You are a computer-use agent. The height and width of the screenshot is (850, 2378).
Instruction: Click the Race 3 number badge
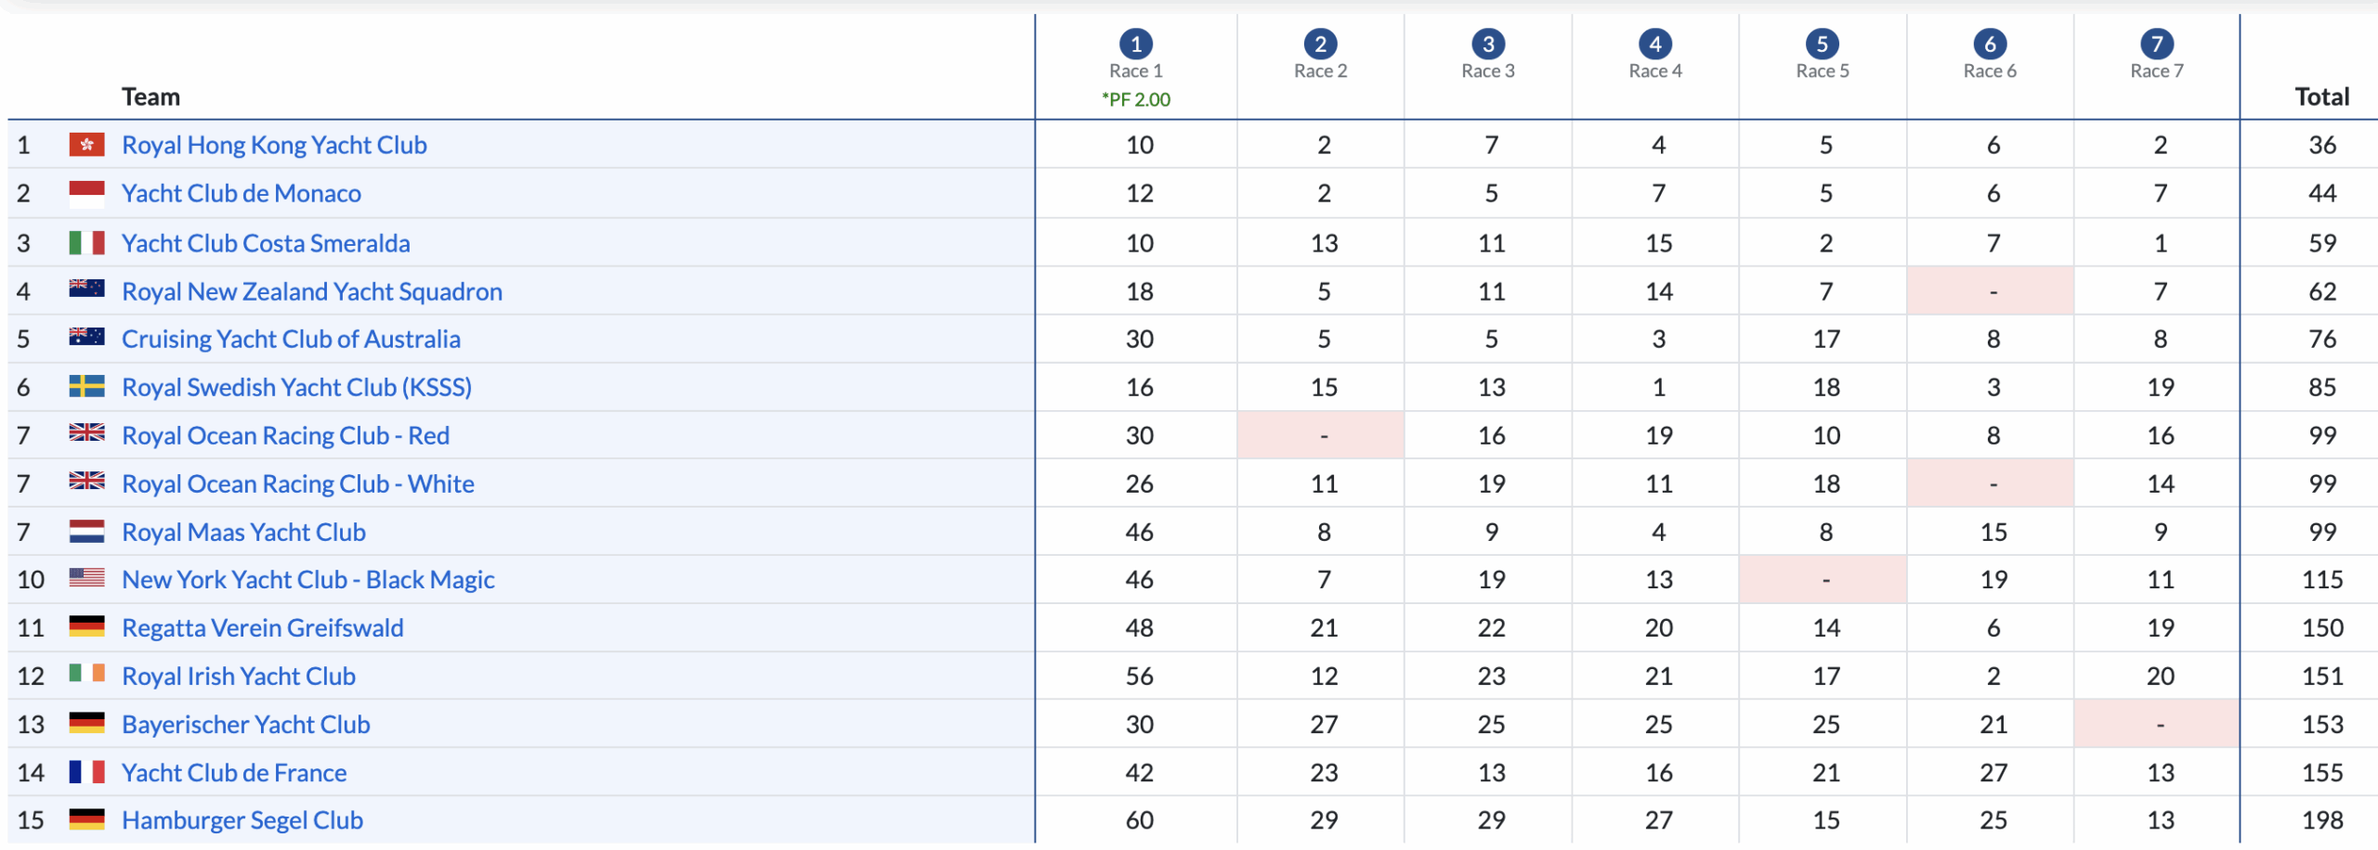pos(1488,44)
